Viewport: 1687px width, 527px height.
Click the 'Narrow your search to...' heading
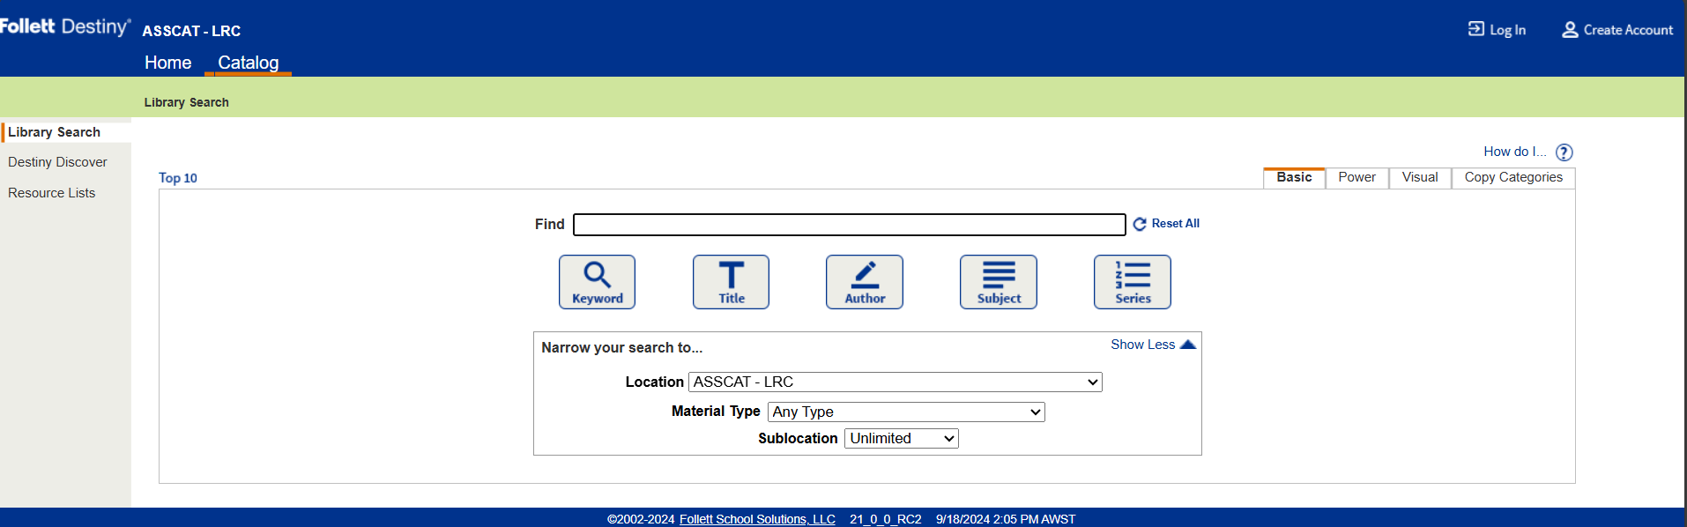621,348
